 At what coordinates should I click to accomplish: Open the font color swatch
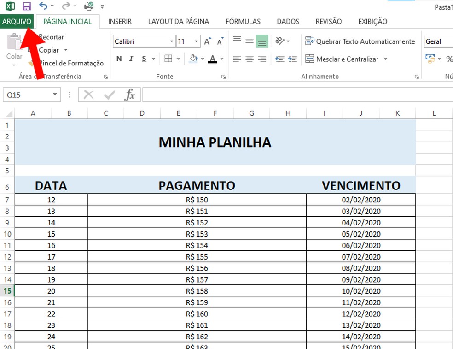pos(213,59)
